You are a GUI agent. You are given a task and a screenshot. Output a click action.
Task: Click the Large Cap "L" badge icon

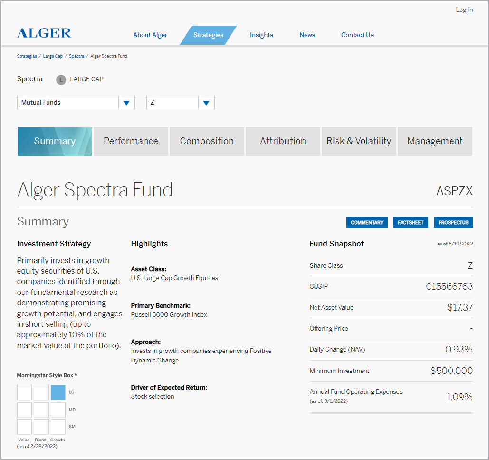coord(61,79)
